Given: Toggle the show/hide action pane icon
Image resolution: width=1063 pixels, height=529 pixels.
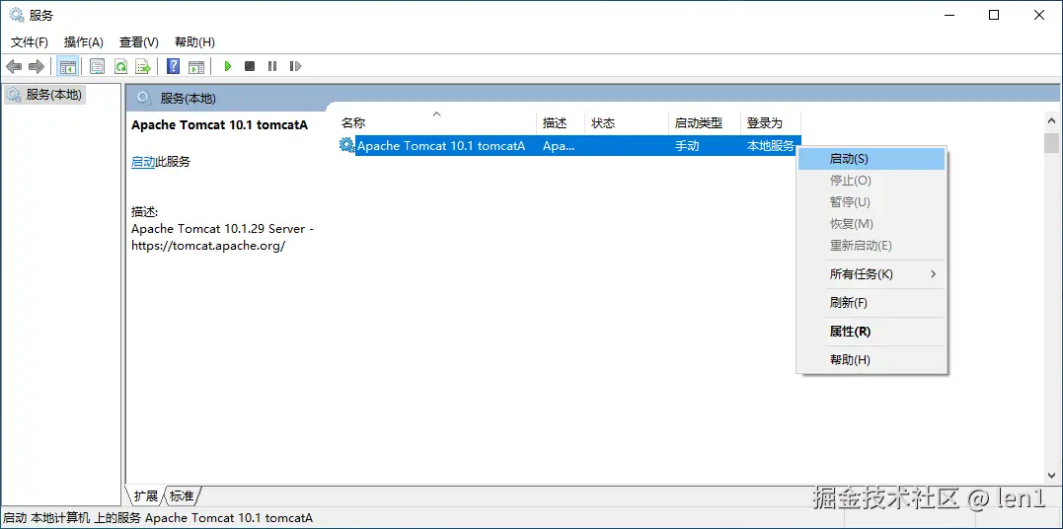Looking at the screenshot, I should (x=196, y=66).
